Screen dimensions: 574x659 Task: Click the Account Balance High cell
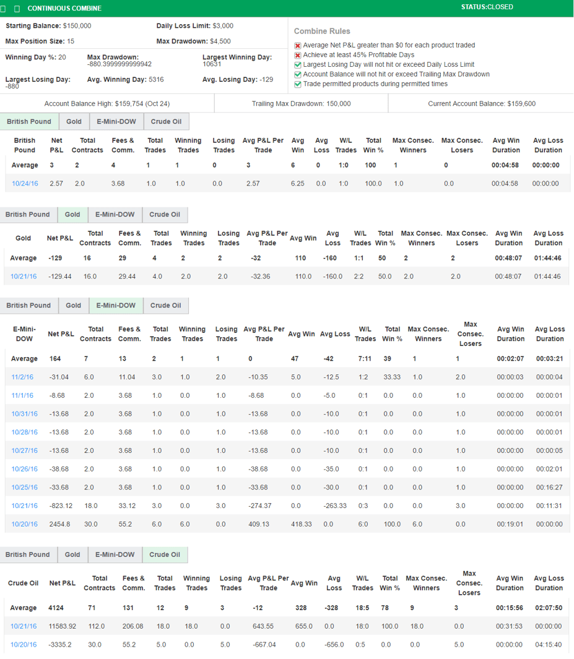coord(107,104)
